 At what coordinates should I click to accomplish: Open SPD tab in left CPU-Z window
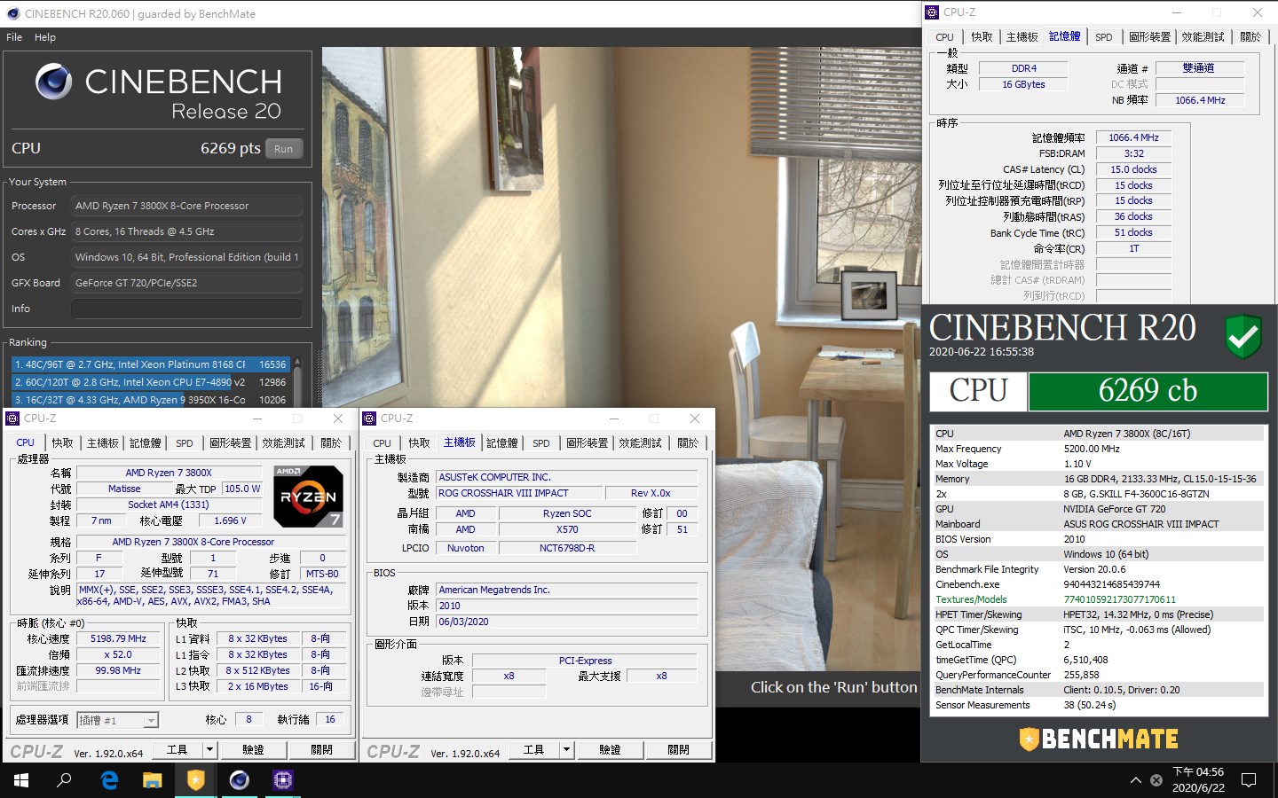185,442
